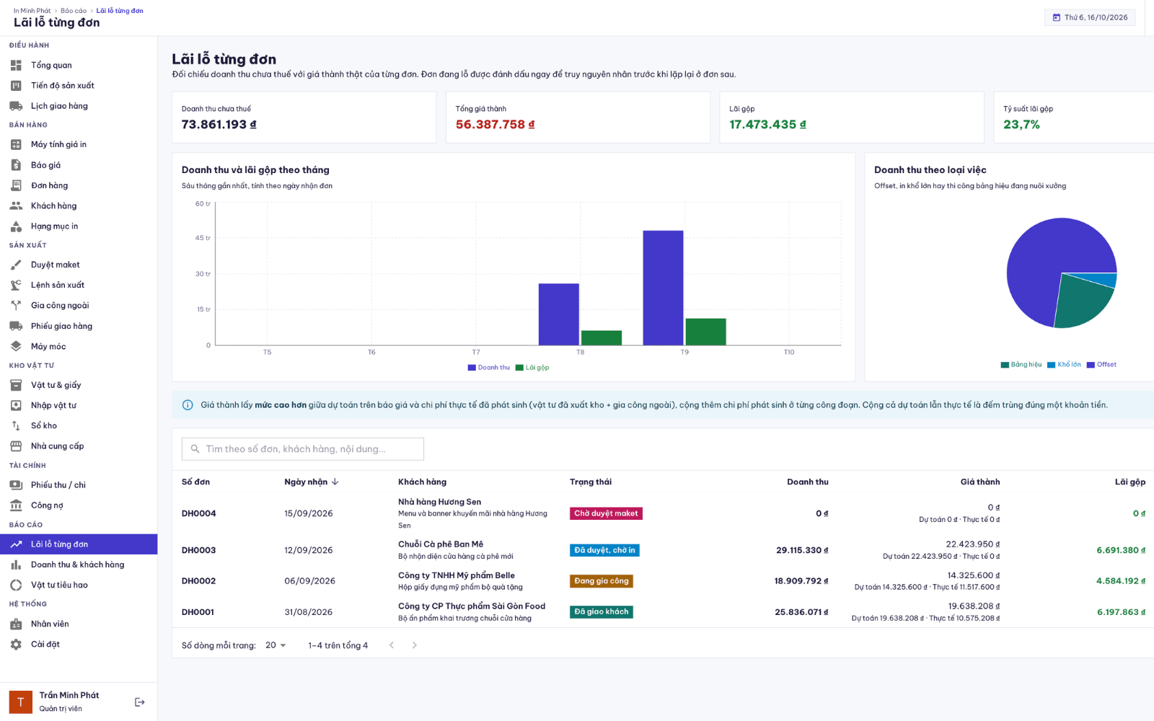
Task: Open the Công nợ bank icon
Action: click(x=16, y=505)
